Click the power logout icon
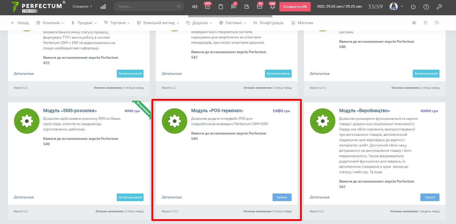The image size is (456, 224). point(413,7)
